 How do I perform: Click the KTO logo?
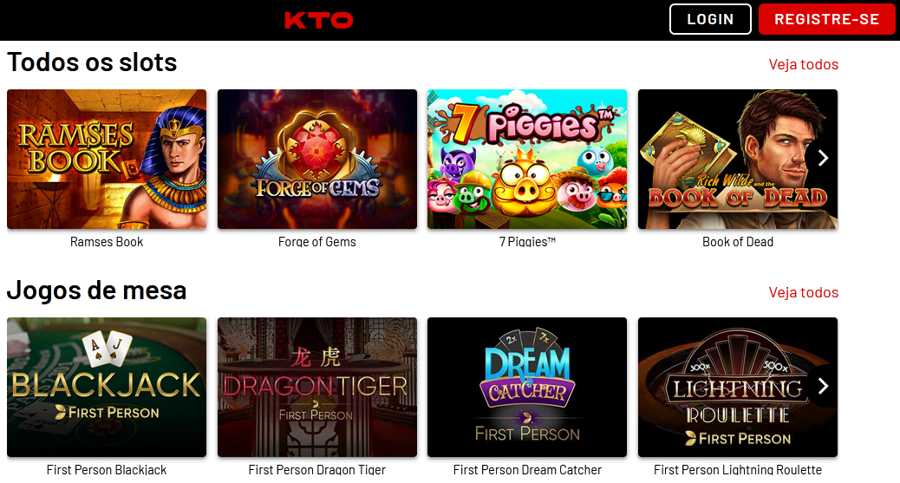318,20
